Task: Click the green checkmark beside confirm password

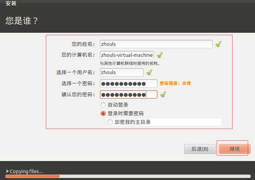Action: [163, 94]
